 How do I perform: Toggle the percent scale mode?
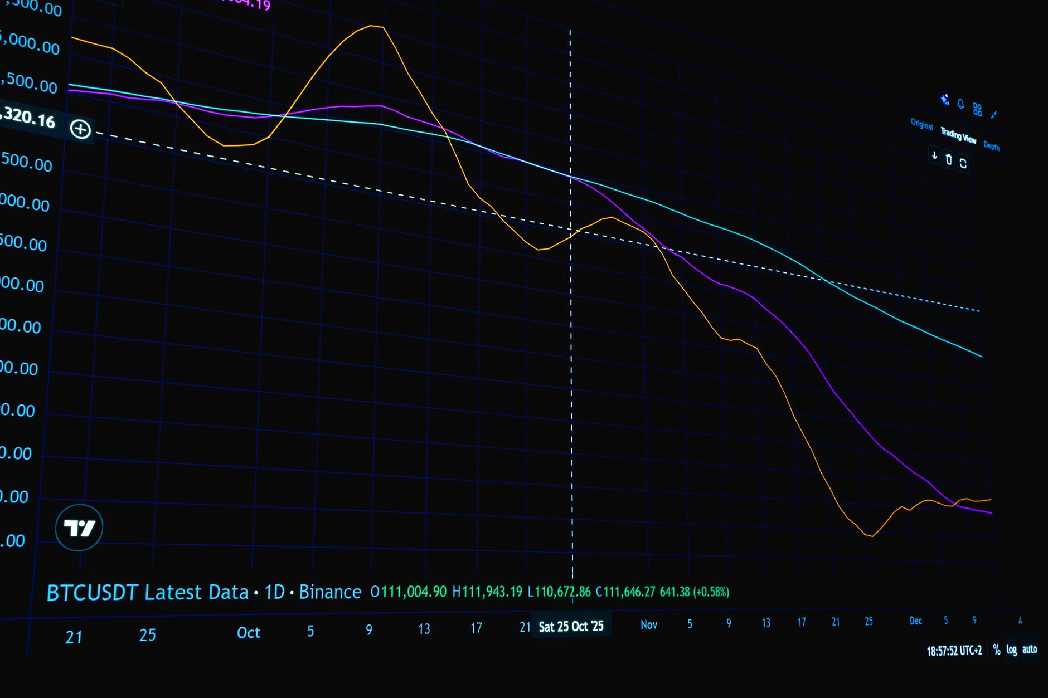996,650
